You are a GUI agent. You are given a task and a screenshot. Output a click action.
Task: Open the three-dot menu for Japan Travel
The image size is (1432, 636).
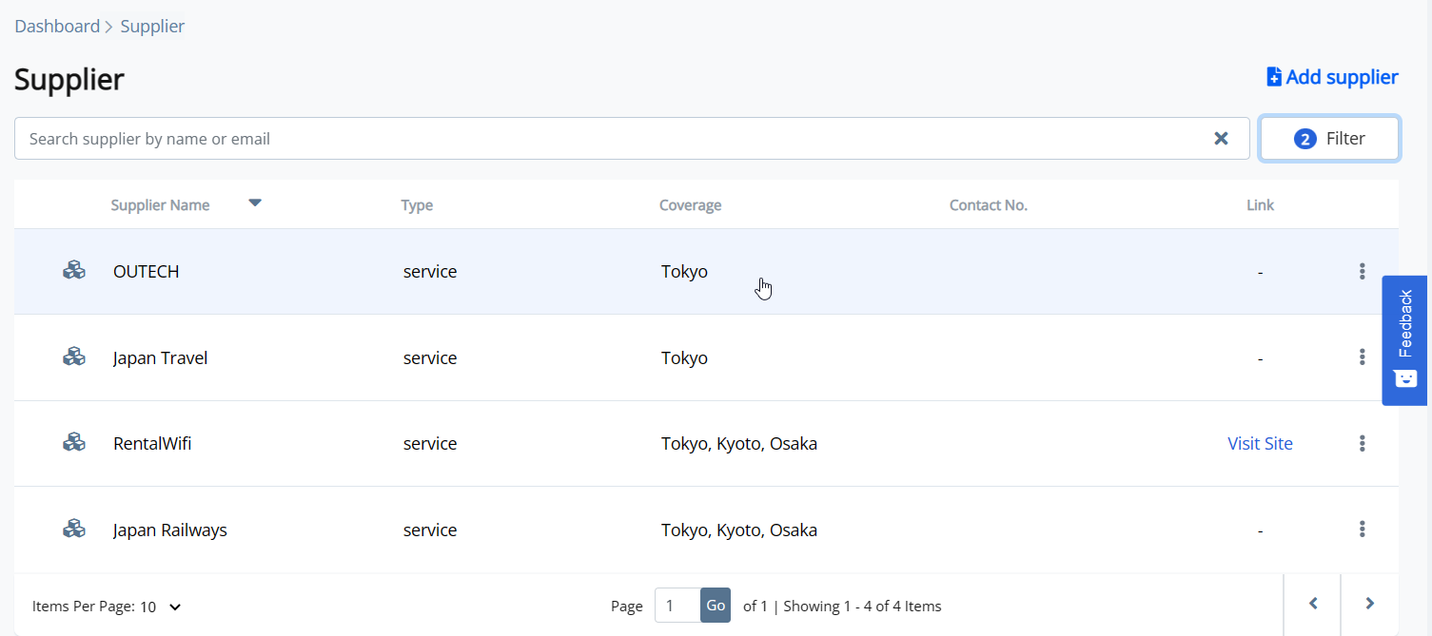point(1362,357)
